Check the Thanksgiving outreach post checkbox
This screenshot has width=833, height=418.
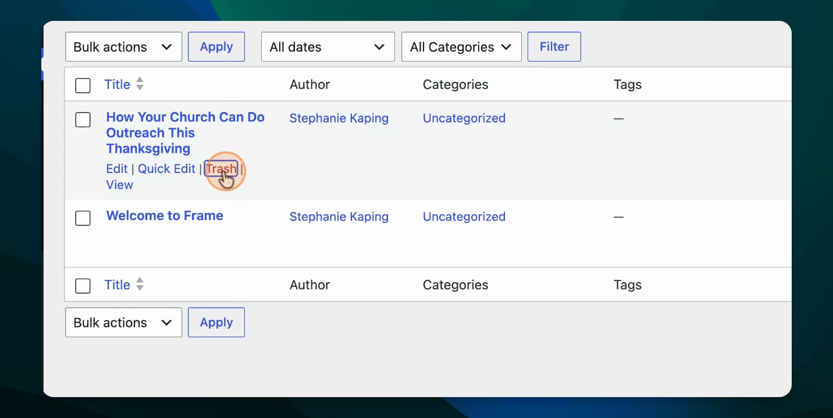[83, 120]
